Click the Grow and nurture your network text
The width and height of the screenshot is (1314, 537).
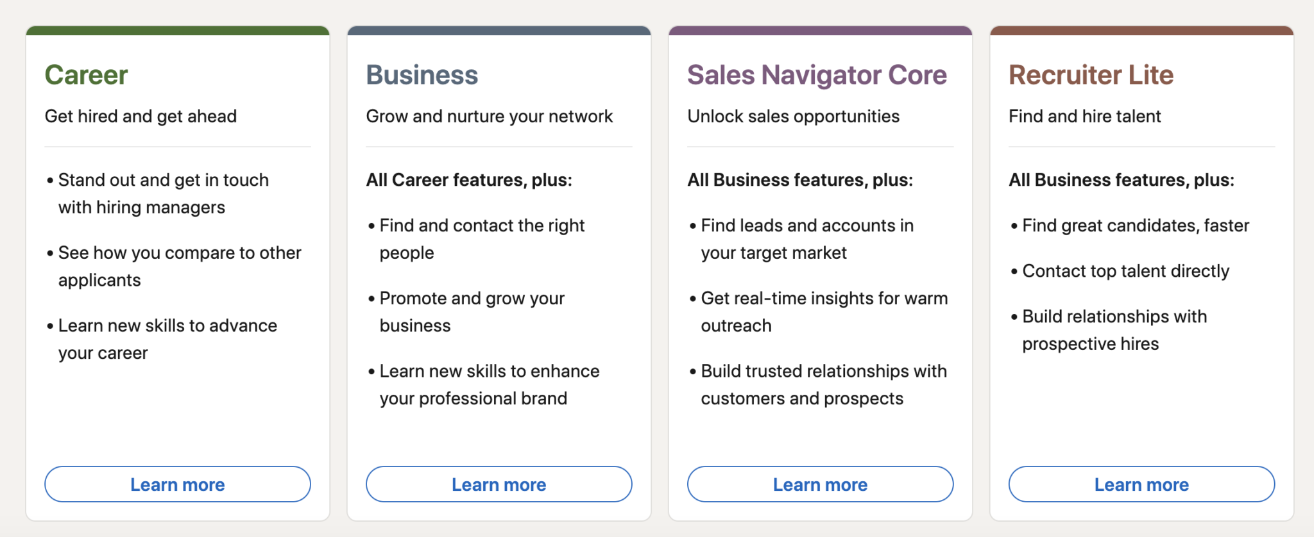click(x=489, y=116)
